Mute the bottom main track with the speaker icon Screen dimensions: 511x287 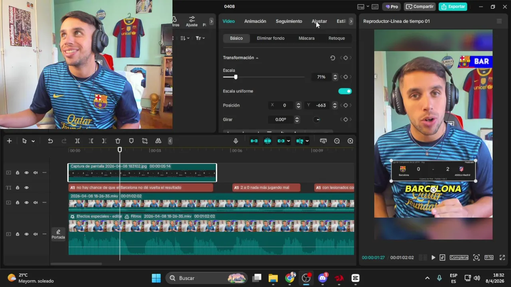36,234
